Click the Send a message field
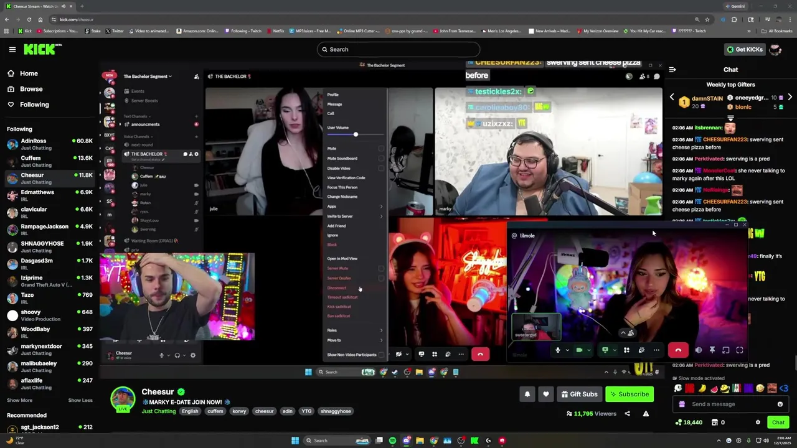 click(730, 404)
